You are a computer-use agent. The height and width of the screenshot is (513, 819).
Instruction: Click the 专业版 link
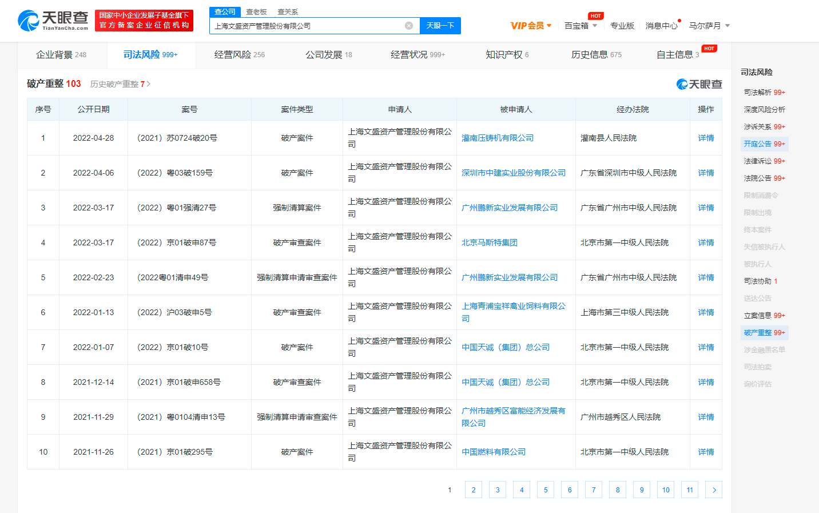tap(622, 26)
